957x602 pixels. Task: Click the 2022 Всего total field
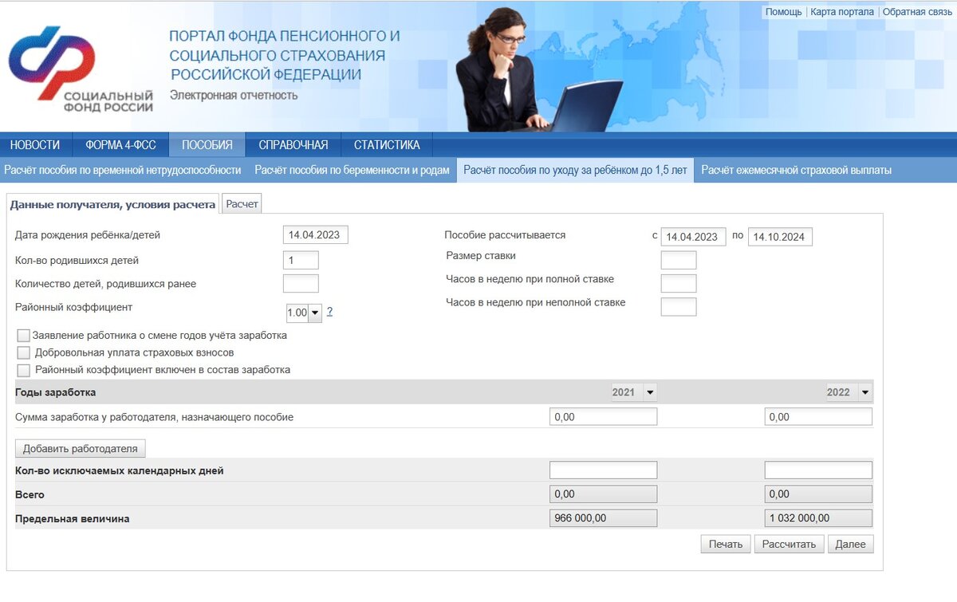coord(818,494)
